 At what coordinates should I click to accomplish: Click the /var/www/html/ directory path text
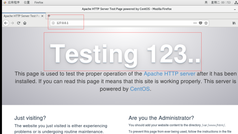[213, 125]
